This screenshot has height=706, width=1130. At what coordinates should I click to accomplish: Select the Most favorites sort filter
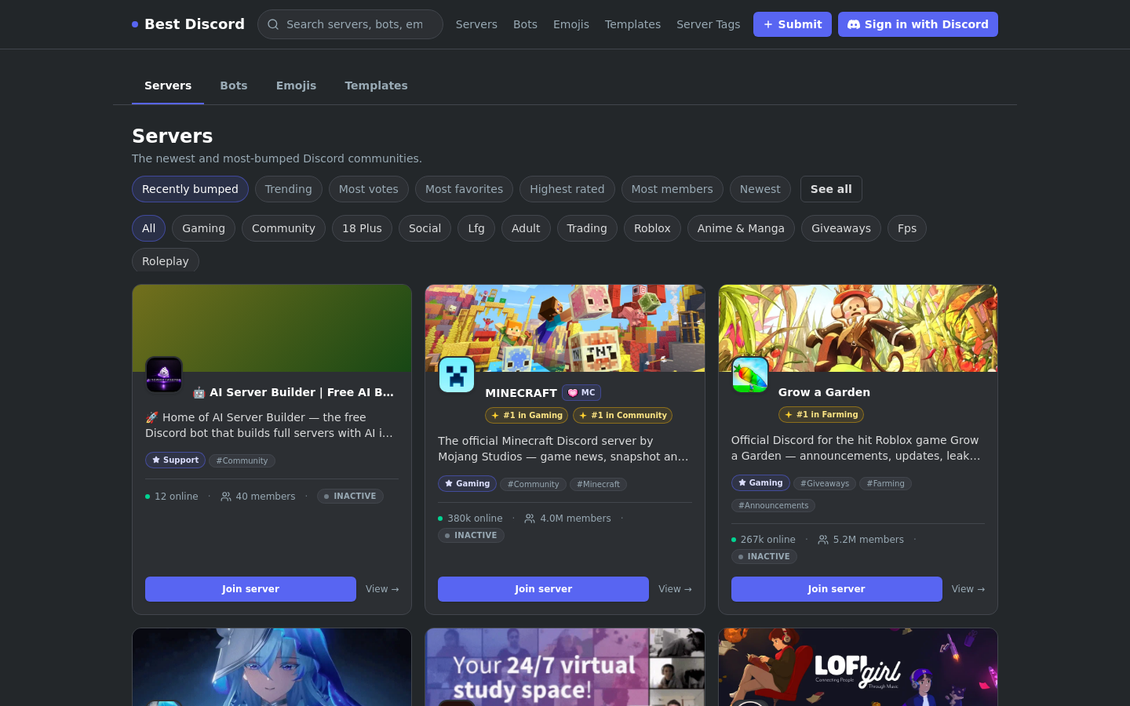coord(464,189)
